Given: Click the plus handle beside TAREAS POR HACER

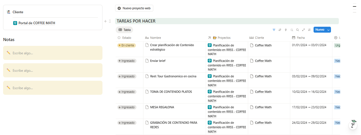Looking at the screenshot, I should coord(106,21).
